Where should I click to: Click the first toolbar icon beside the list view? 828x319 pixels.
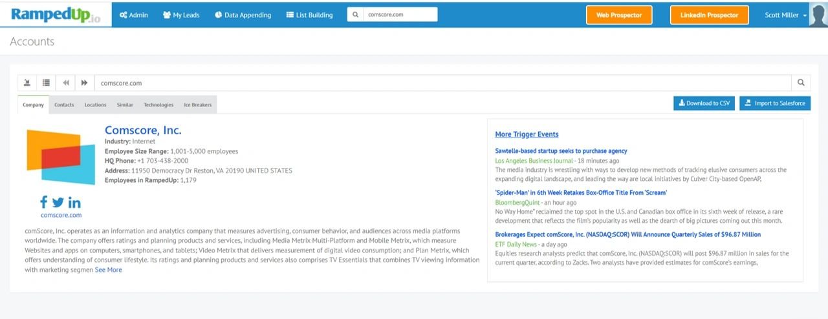coord(27,83)
